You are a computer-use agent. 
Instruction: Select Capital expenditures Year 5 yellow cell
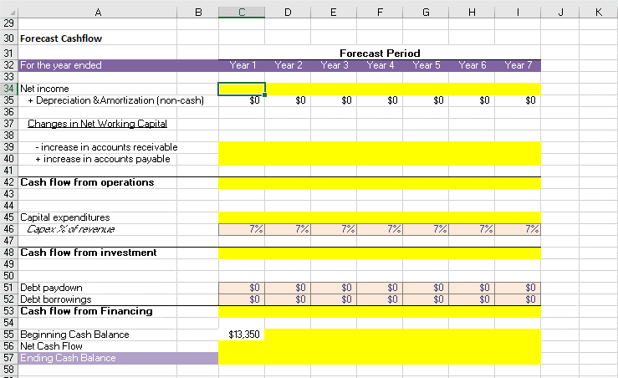point(426,217)
